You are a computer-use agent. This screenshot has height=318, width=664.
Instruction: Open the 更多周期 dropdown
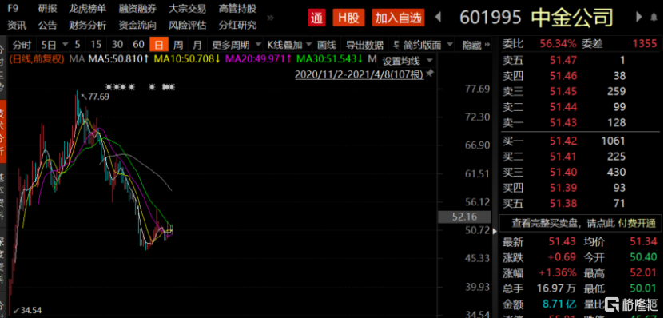(235, 45)
